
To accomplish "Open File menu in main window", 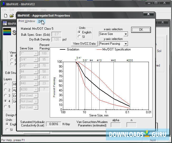I will pos(4,10).
